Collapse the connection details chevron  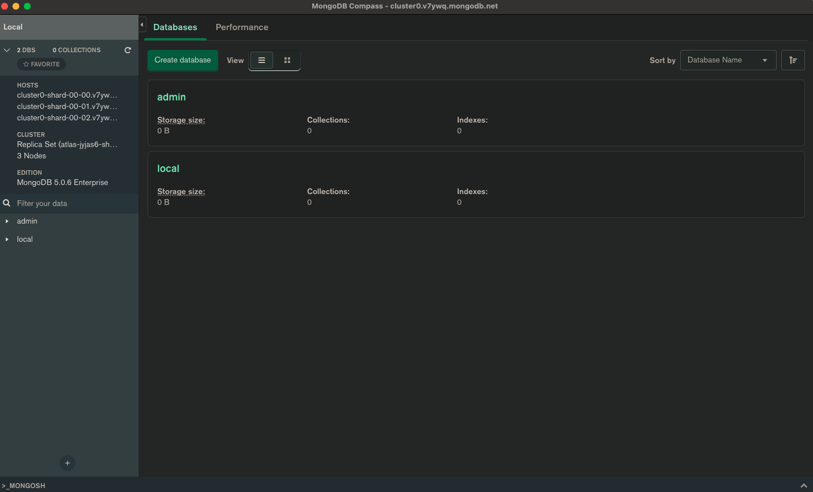point(7,50)
